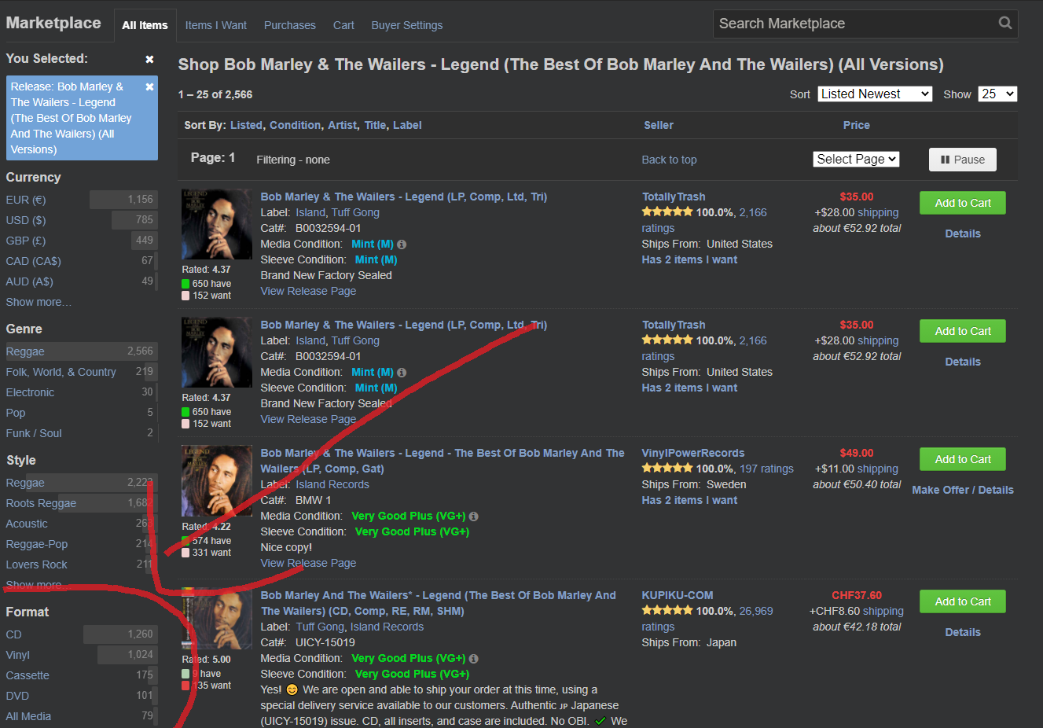Open the KUPIKU-COM seller profile

[678, 595]
